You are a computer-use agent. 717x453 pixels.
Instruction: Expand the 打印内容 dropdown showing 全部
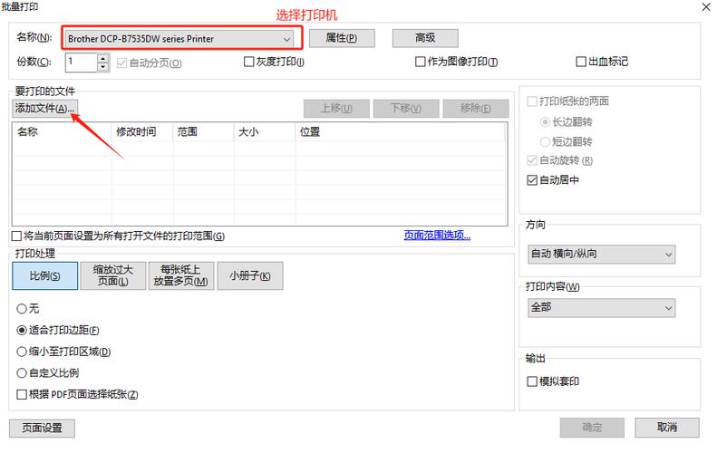click(601, 308)
